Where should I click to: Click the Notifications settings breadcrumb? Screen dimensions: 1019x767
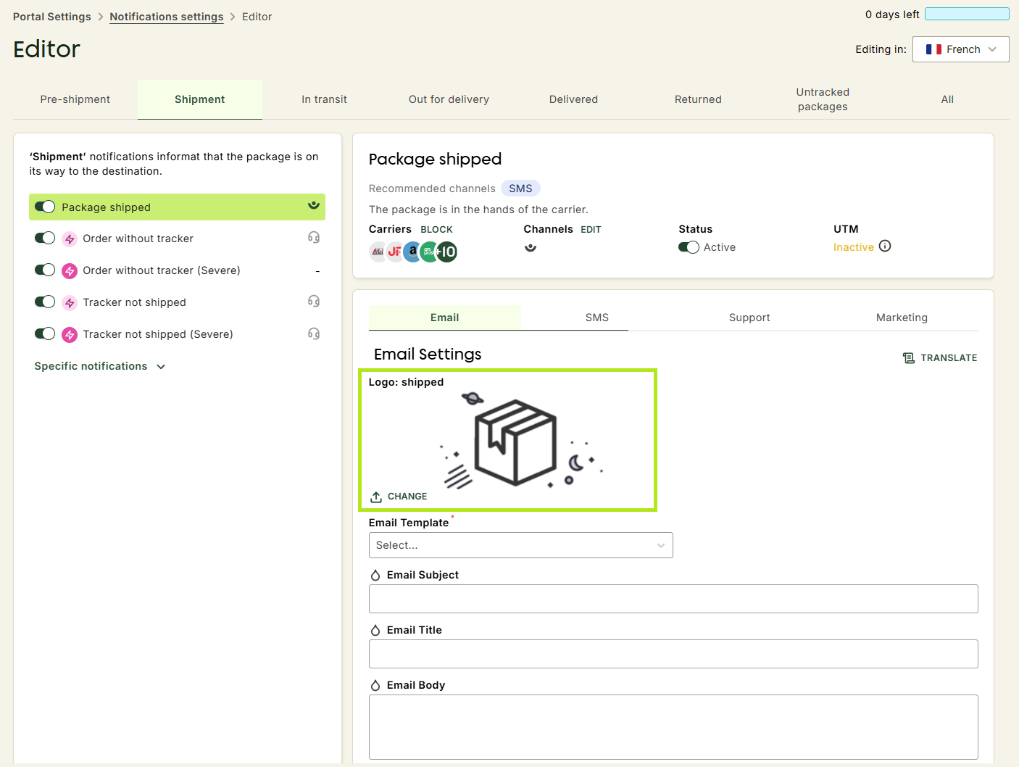point(167,17)
